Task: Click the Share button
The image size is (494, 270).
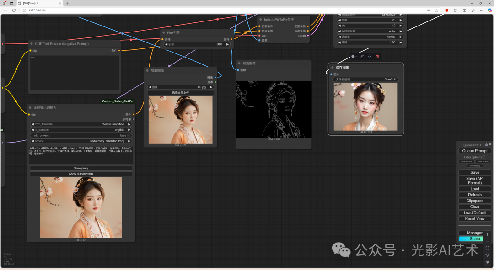Action: (471, 239)
